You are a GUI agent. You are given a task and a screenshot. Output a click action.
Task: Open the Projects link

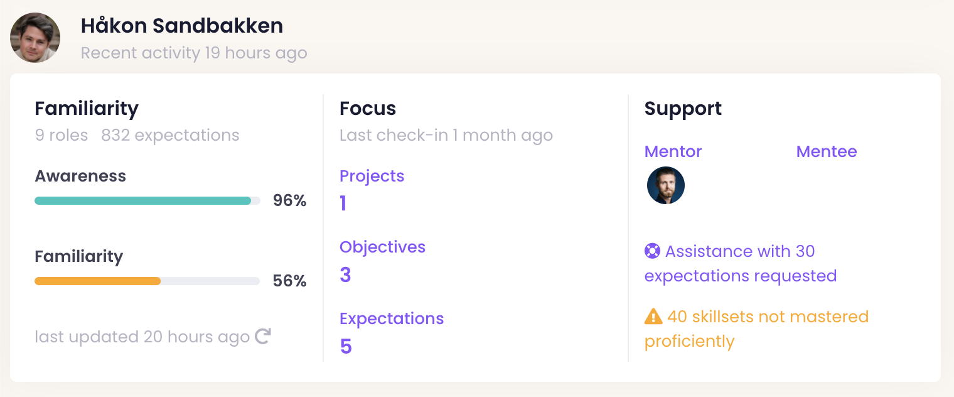point(372,176)
